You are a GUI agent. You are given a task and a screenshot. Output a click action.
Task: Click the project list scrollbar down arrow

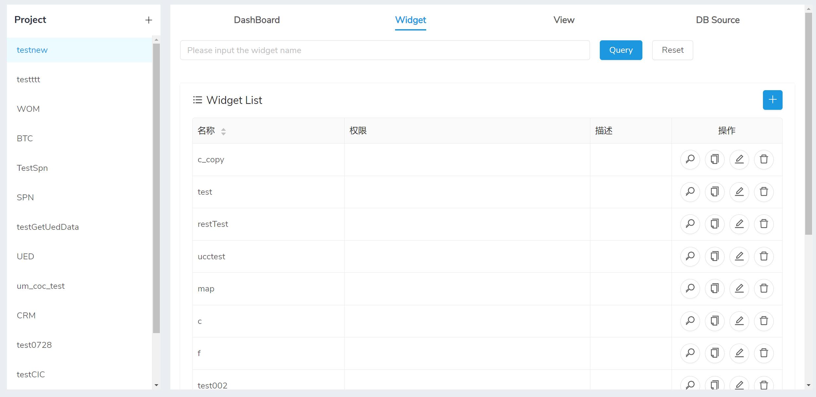156,385
